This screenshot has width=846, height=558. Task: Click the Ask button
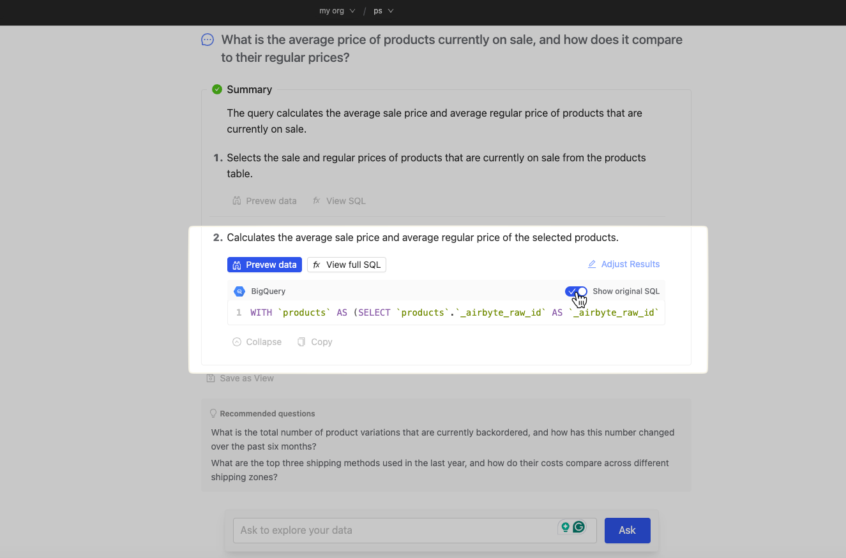[x=628, y=530]
